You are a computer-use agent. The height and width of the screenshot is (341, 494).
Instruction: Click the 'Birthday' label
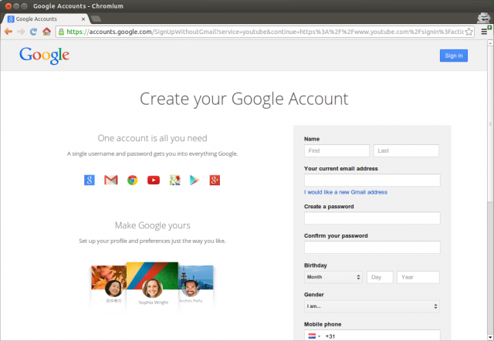(x=316, y=265)
